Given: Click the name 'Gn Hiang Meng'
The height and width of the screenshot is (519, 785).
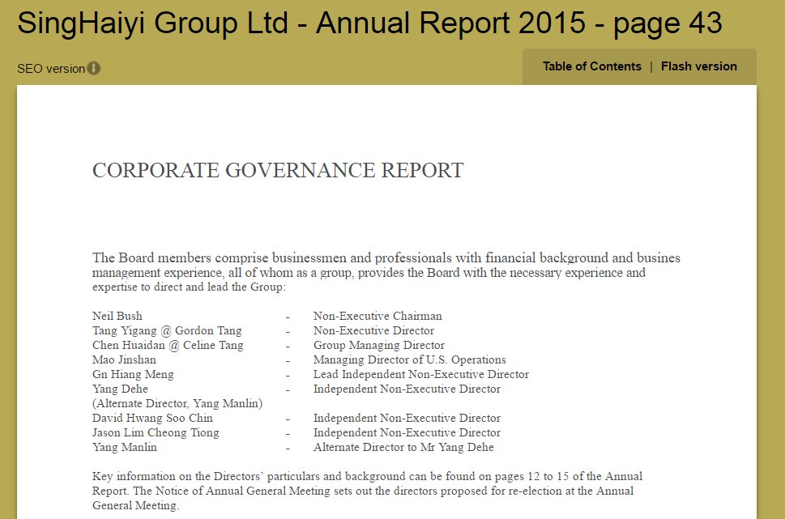Looking at the screenshot, I should click(133, 374).
